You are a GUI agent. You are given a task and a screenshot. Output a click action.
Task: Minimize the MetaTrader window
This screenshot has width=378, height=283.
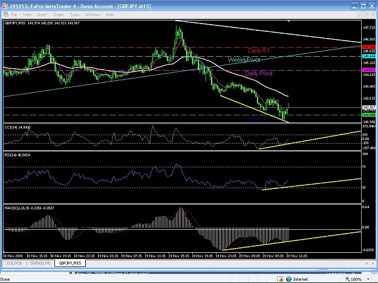354,6
